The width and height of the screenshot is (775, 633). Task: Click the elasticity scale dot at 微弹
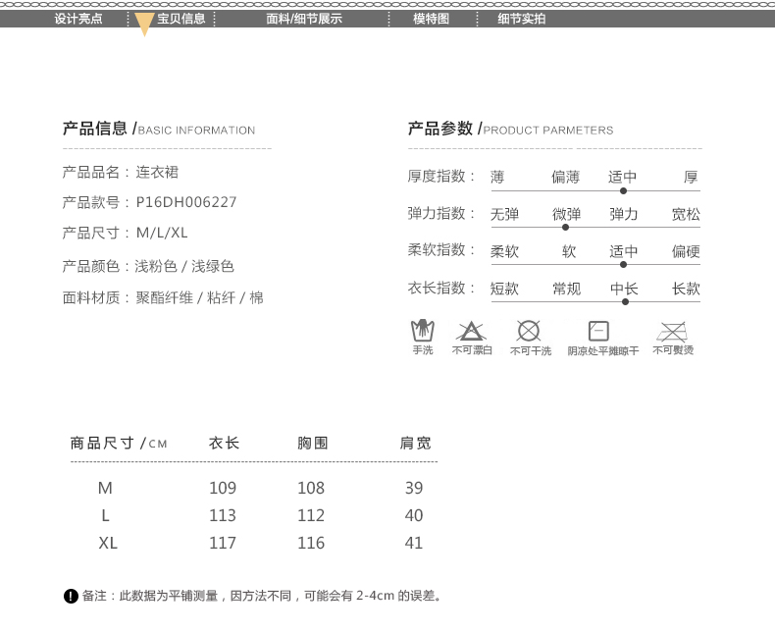tap(565, 227)
